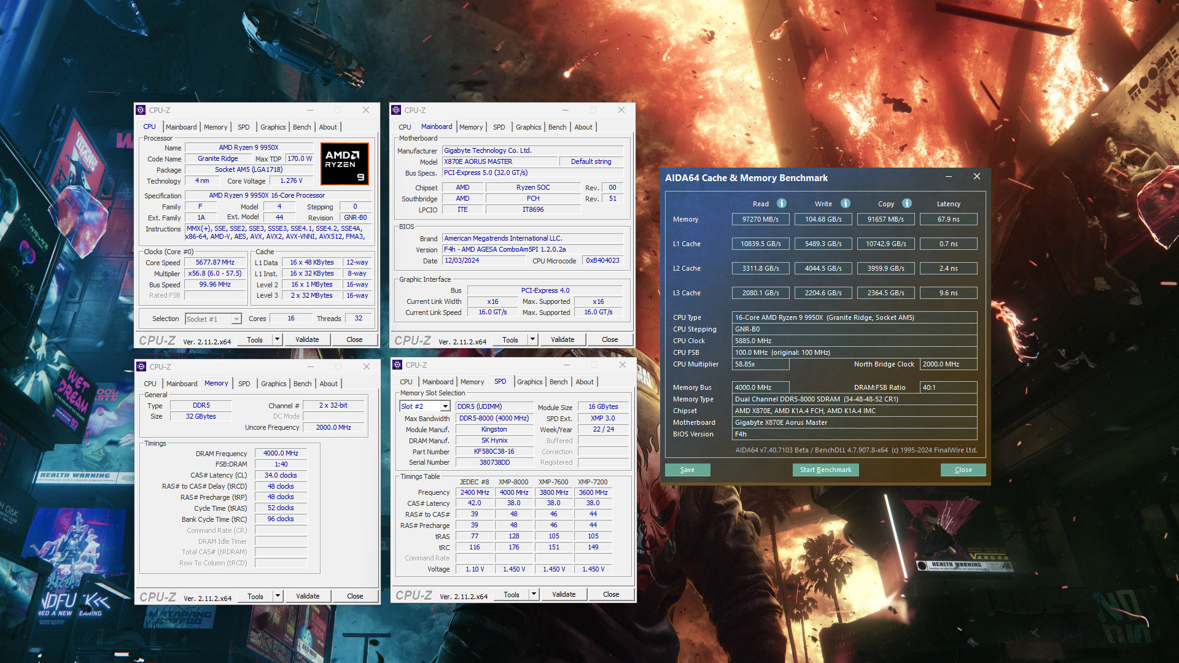Open Bench tab in the Mainboard window
This screenshot has height=663, width=1179.
558,127
